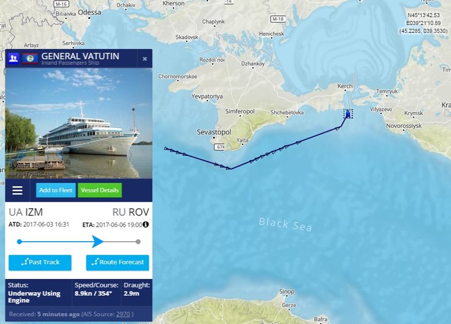Click the Sevastopol city label
The image size is (451, 324).
pos(214,132)
